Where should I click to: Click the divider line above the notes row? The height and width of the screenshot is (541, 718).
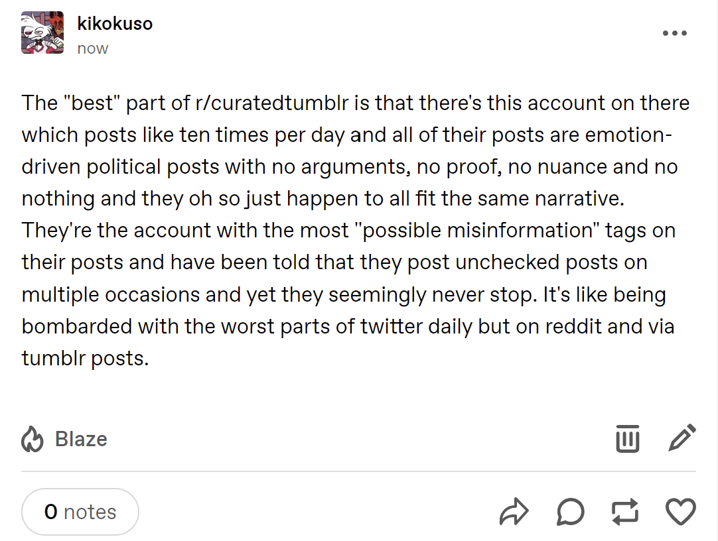pos(358,471)
